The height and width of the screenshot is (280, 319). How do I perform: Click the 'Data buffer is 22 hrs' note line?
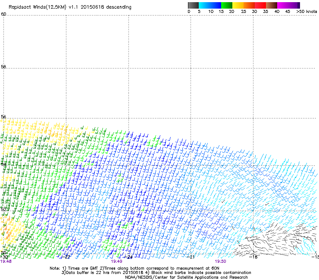[156, 273]
